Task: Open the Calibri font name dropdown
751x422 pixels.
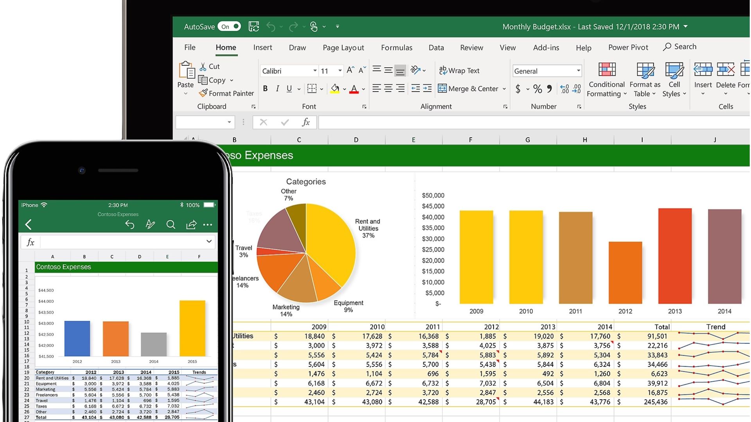Action: click(x=314, y=71)
